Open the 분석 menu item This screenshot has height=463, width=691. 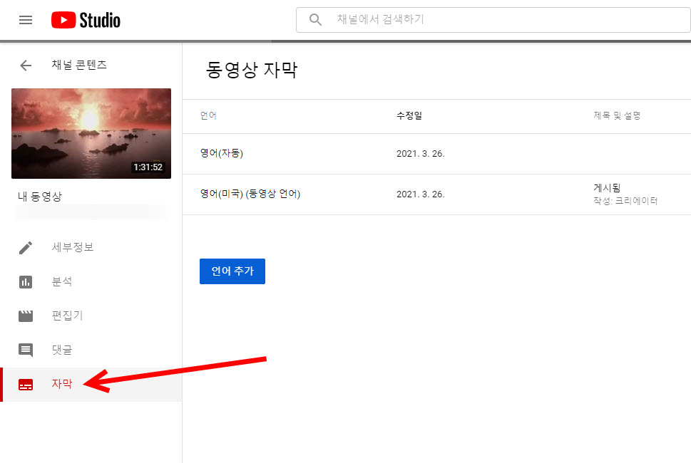62,281
